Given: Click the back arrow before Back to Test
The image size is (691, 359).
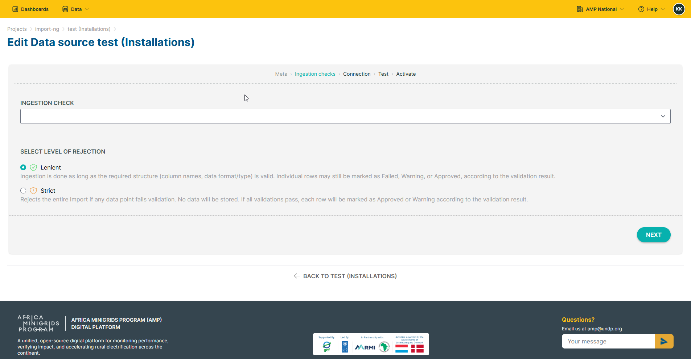Looking at the screenshot, I should [297, 276].
